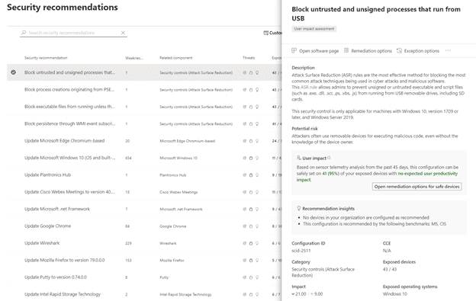Sort by Related component column header
The height and width of the screenshot is (301, 476).
176,58
